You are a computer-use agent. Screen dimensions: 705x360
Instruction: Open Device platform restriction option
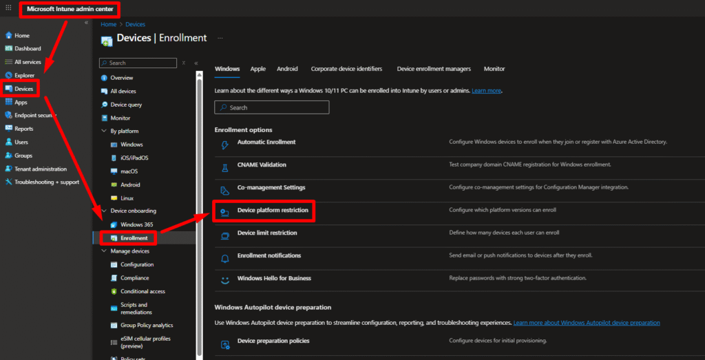(273, 210)
